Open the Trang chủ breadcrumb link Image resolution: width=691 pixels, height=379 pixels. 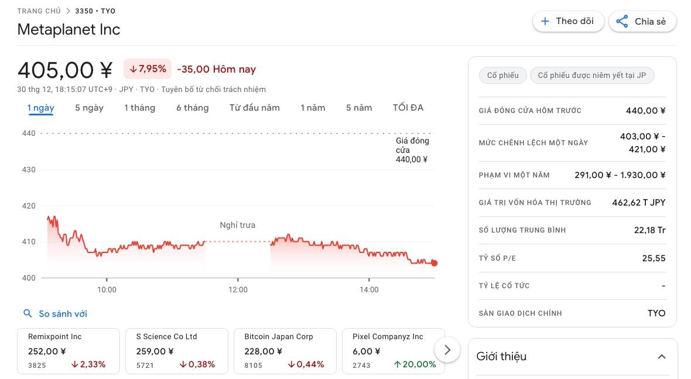point(39,11)
